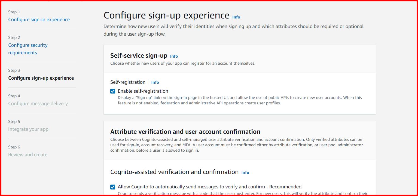Image resolution: width=418 pixels, height=196 pixels.
Task: Navigate to Step 1 Configure sign-in experience
Action: coord(39,19)
